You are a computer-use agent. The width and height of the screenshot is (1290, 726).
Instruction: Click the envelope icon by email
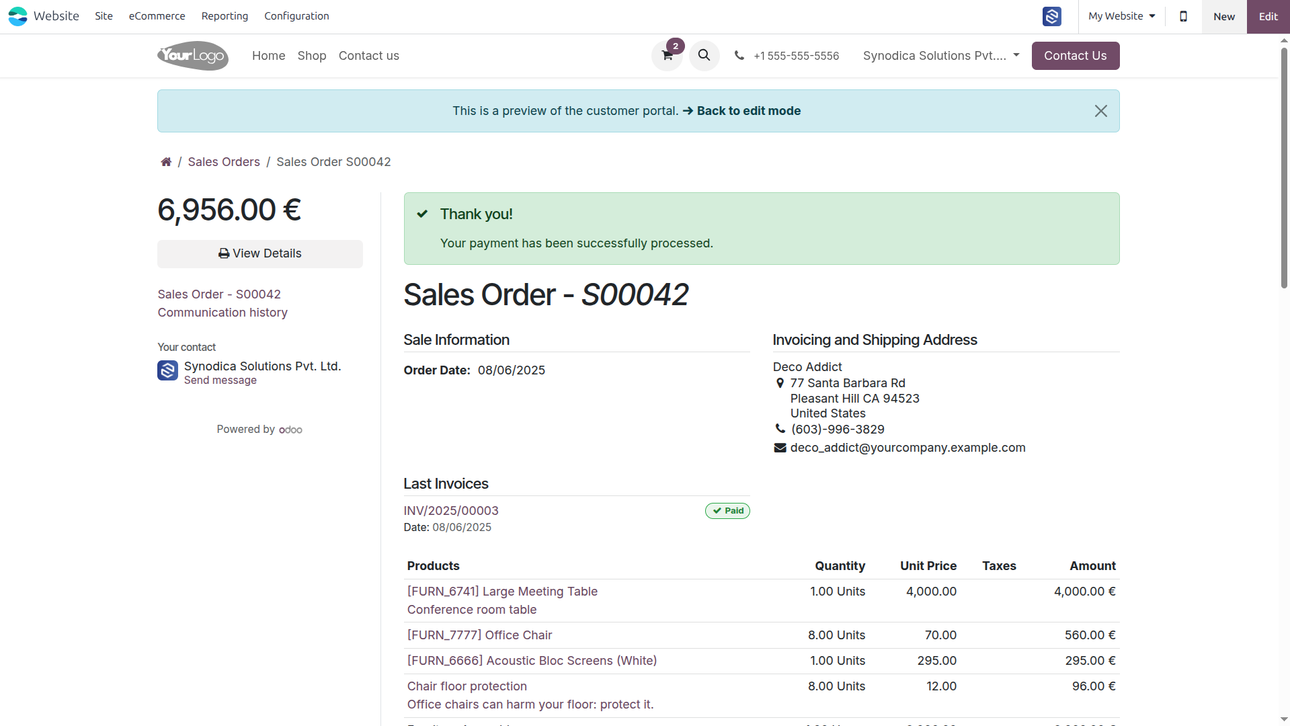(780, 448)
